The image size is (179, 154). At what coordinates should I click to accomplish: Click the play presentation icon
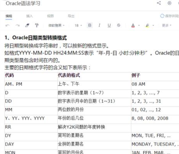(x=170, y=3)
